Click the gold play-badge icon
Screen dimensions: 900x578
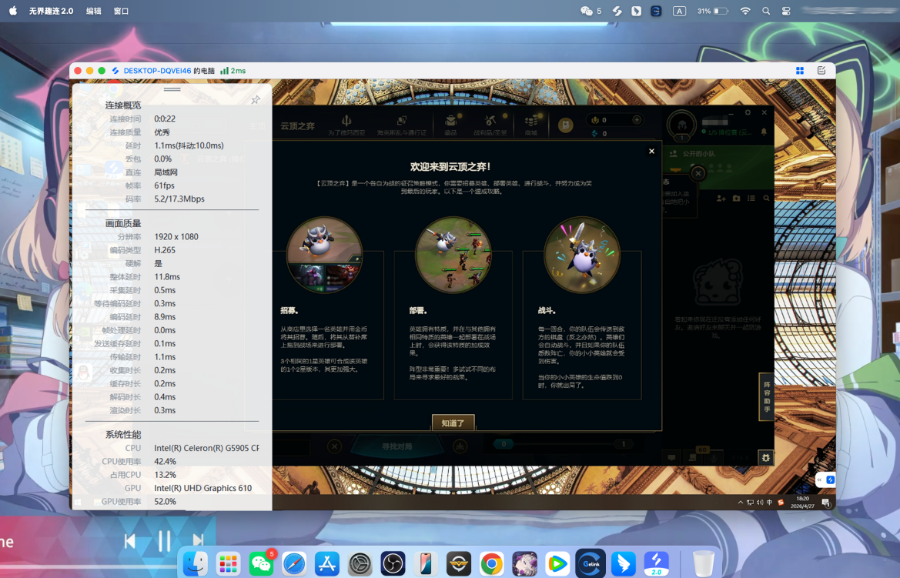pyautogui.click(x=565, y=125)
